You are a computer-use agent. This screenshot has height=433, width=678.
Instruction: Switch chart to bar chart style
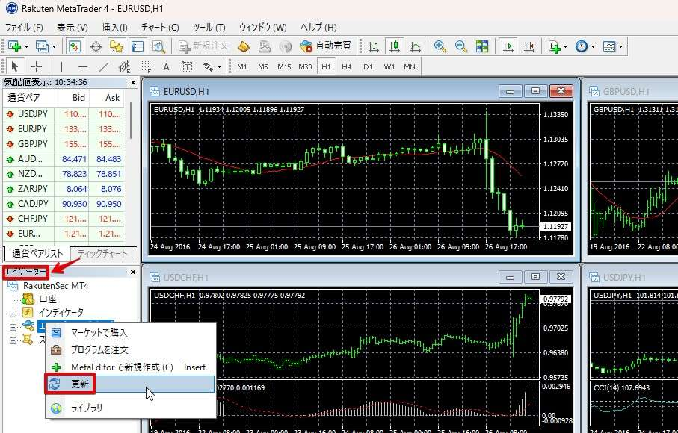pyautogui.click(x=373, y=46)
